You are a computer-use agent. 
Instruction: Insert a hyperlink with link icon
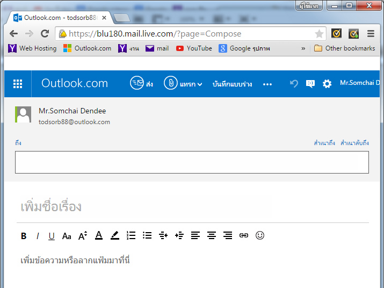244,236
